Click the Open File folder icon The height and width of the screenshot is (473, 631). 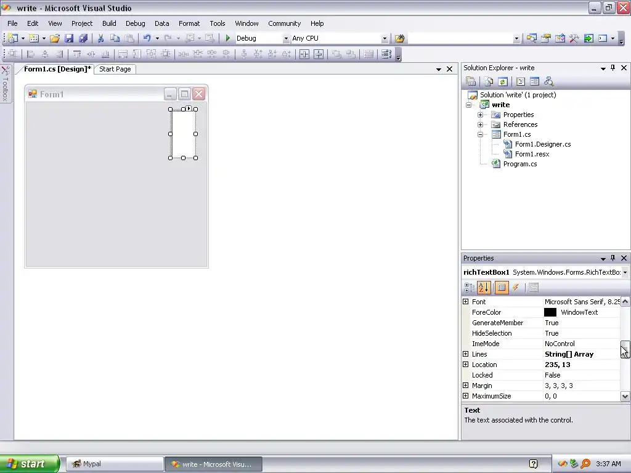tap(55, 38)
